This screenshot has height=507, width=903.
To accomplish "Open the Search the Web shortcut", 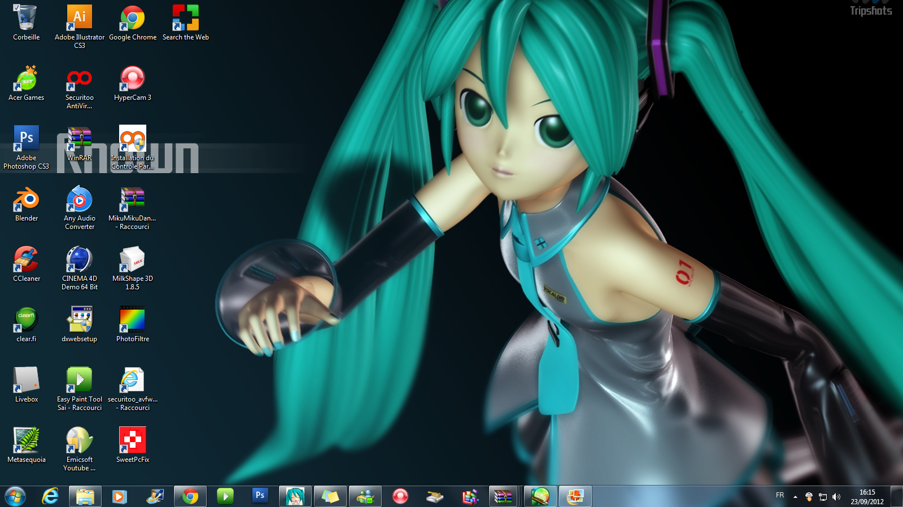I will pyautogui.click(x=186, y=23).
